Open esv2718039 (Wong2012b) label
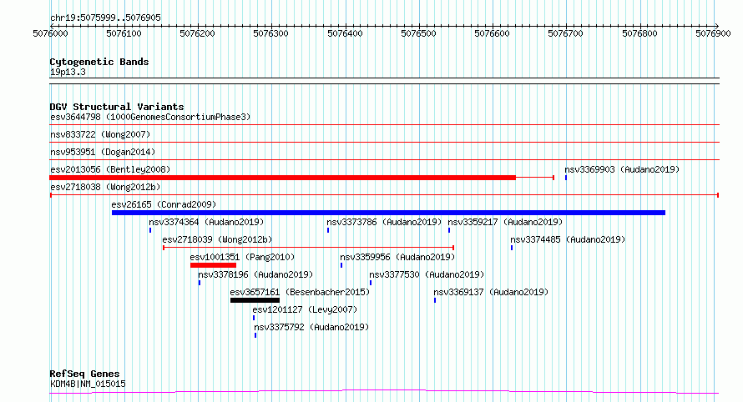Viewport: 743px width, 402px height. coord(217,239)
